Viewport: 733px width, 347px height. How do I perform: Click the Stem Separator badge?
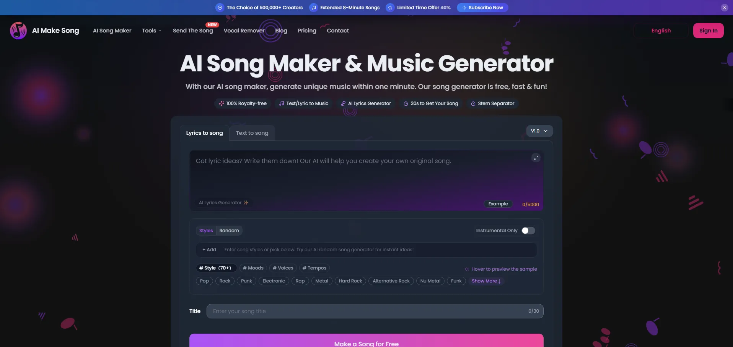click(492, 103)
